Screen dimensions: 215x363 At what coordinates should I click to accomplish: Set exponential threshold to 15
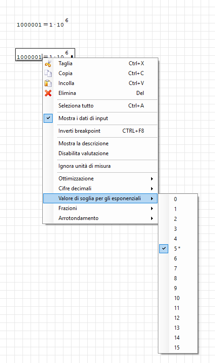point(178,348)
